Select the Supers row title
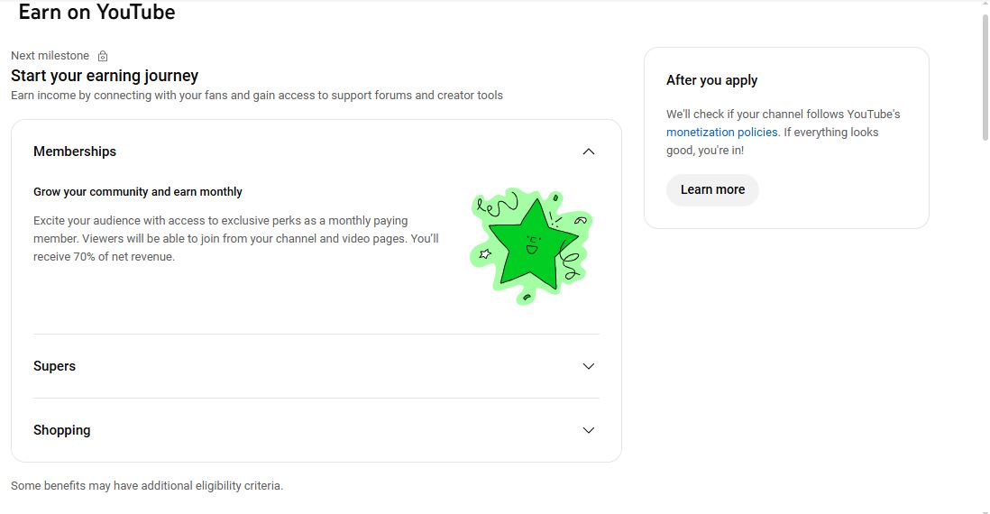The height and width of the screenshot is (514, 990). (x=54, y=366)
